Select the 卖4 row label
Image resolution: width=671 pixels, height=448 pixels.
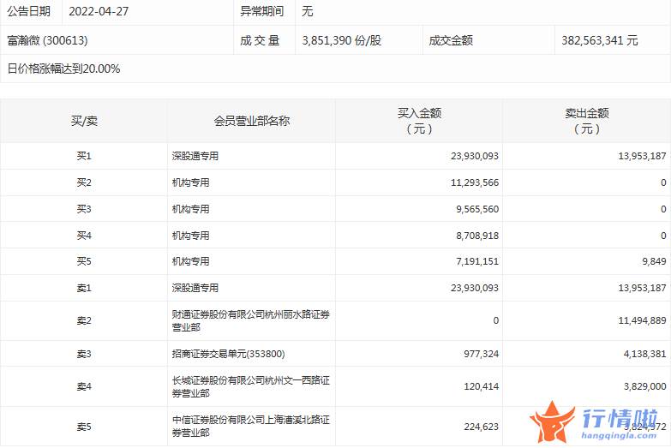(x=84, y=386)
